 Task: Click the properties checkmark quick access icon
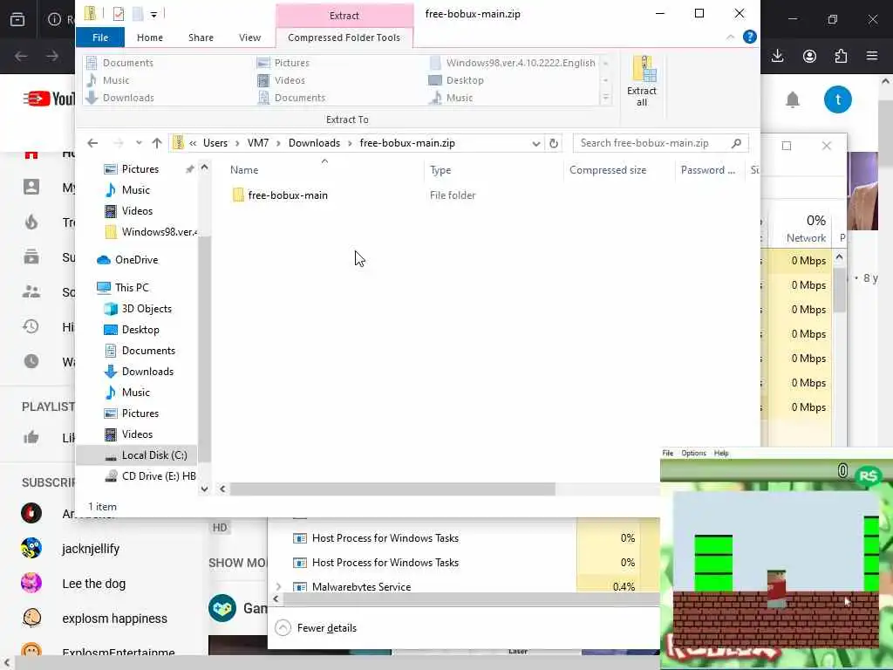tap(119, 14)
